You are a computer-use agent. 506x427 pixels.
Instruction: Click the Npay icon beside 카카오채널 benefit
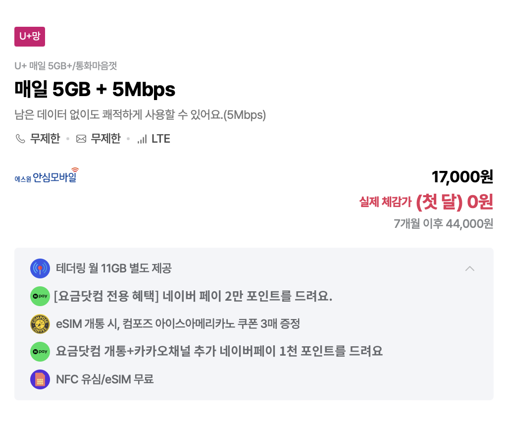click(40, 351)
